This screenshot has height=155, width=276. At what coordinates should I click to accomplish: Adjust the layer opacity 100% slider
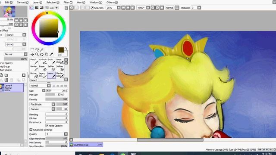pyautogui.click(x=16, y=59)
